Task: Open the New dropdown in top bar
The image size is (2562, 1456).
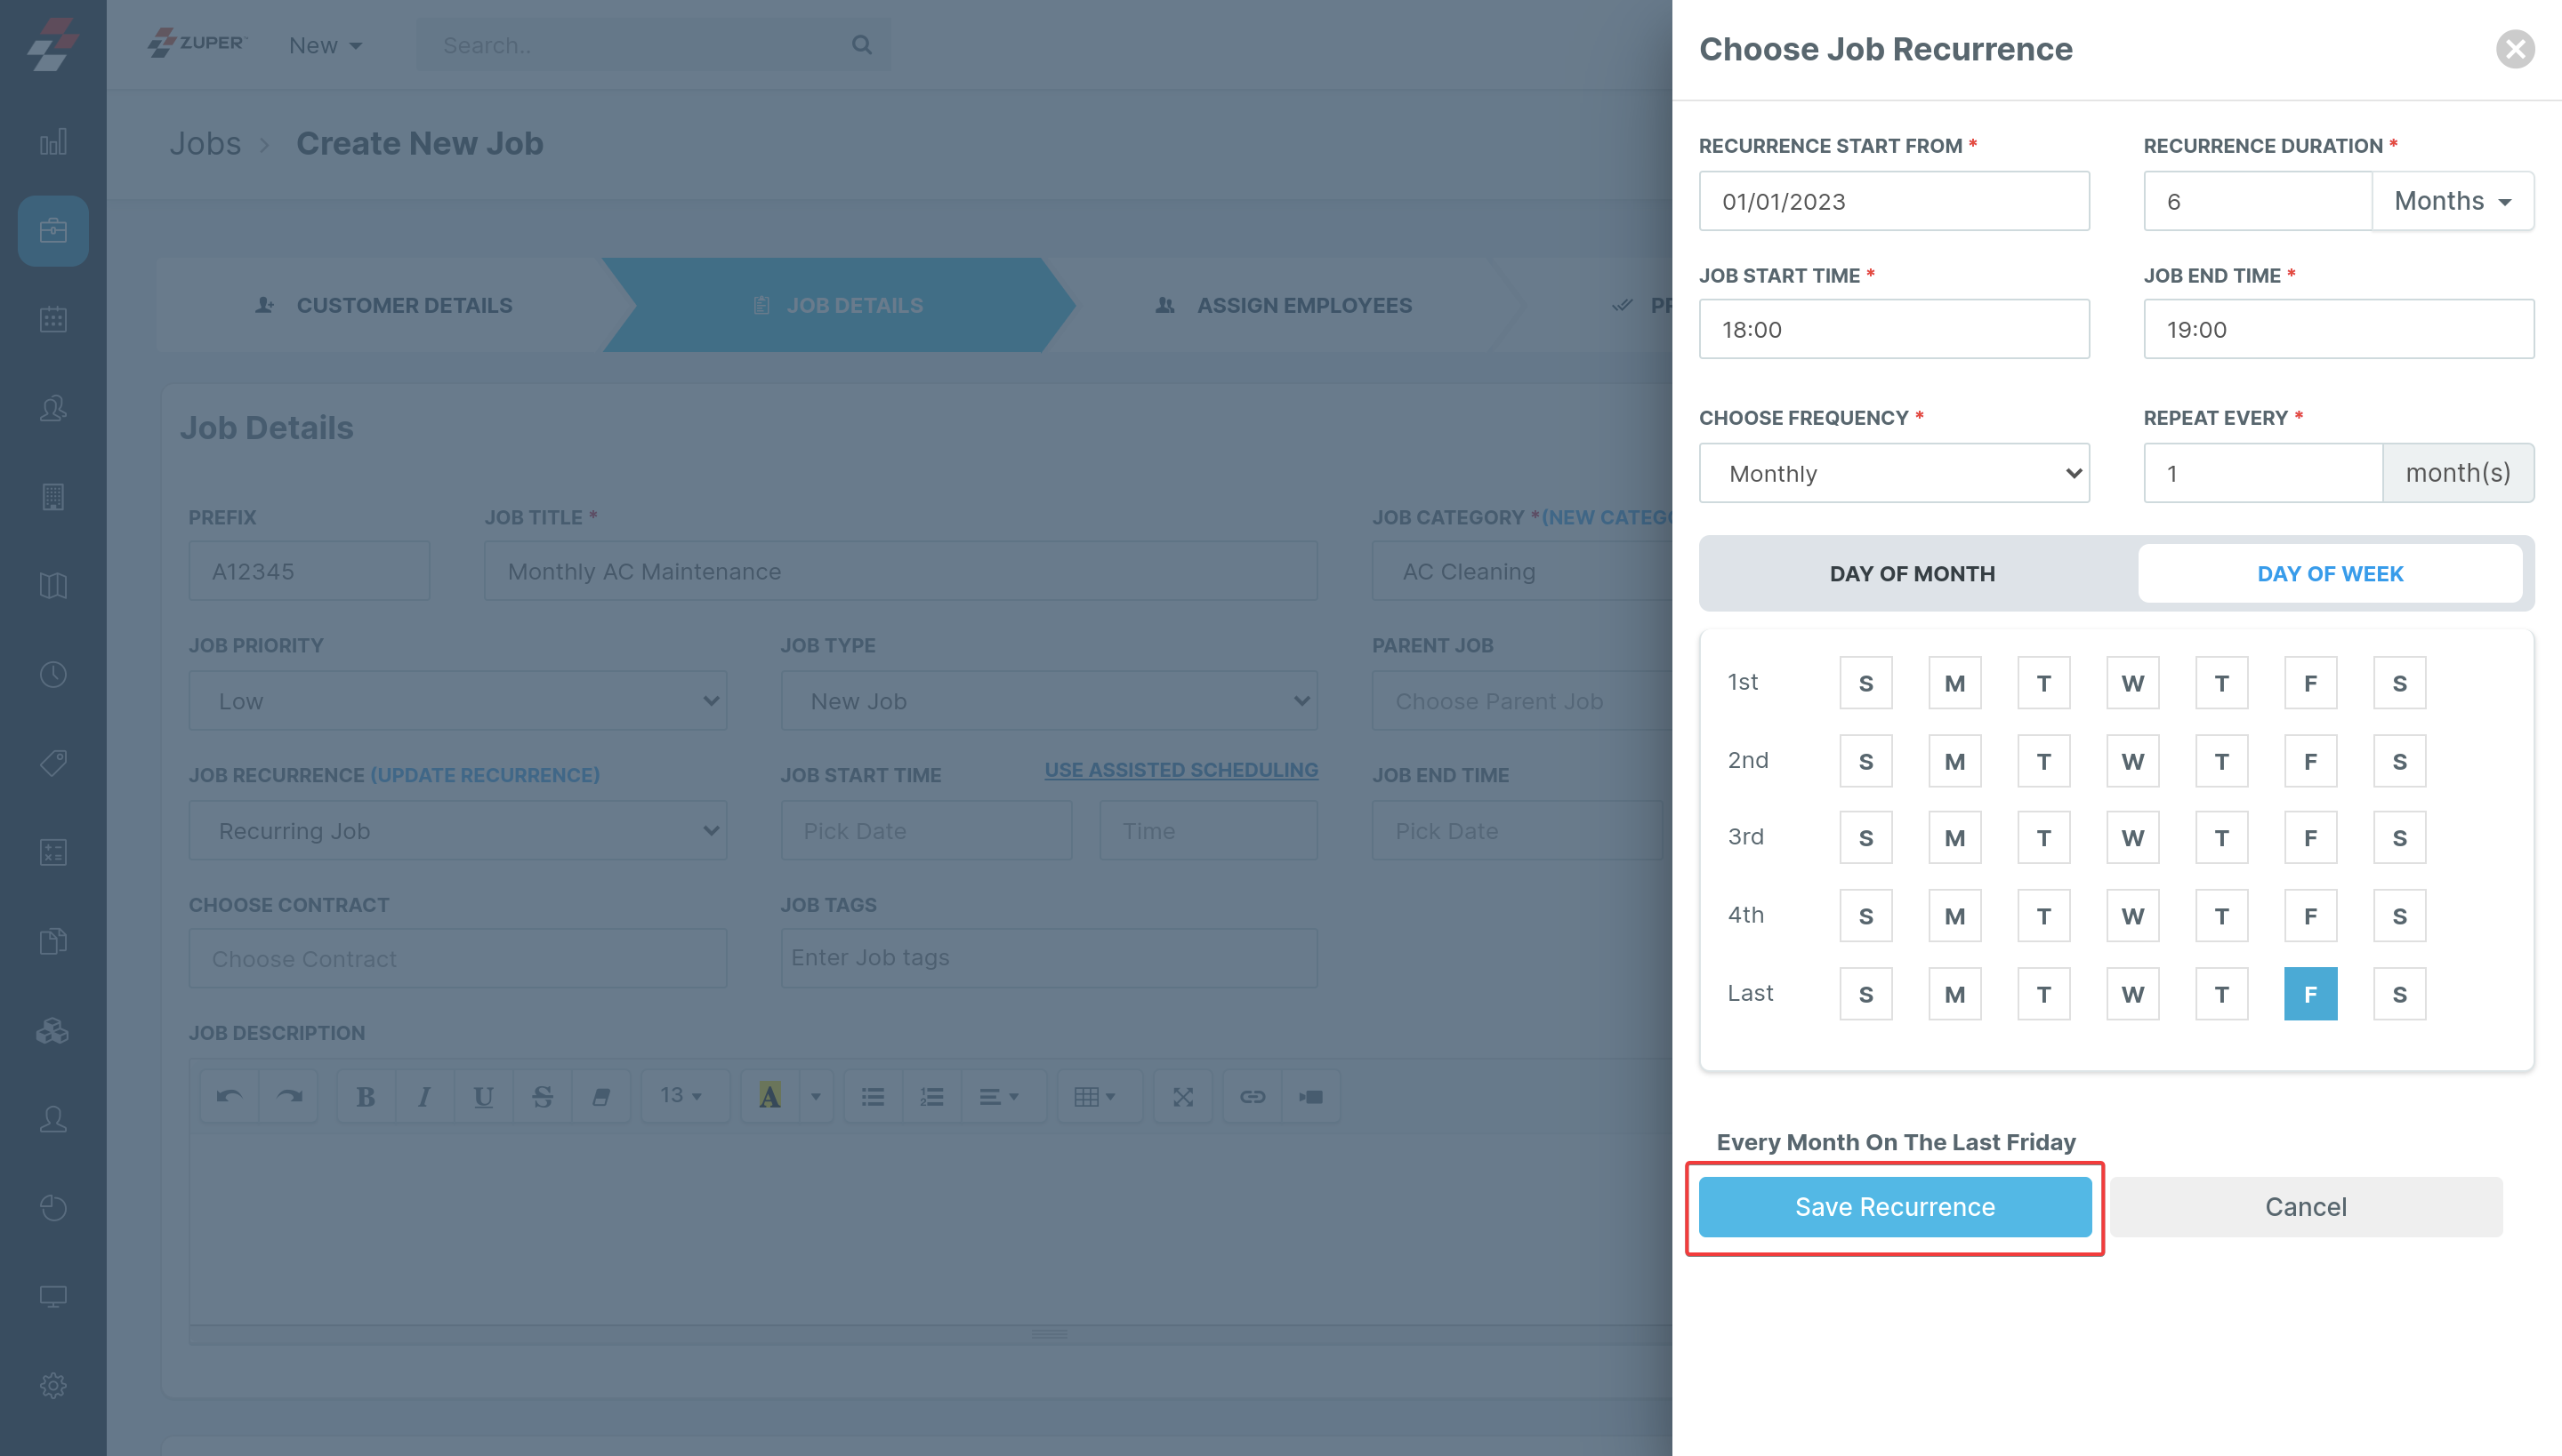Action: tap(326, 46)
